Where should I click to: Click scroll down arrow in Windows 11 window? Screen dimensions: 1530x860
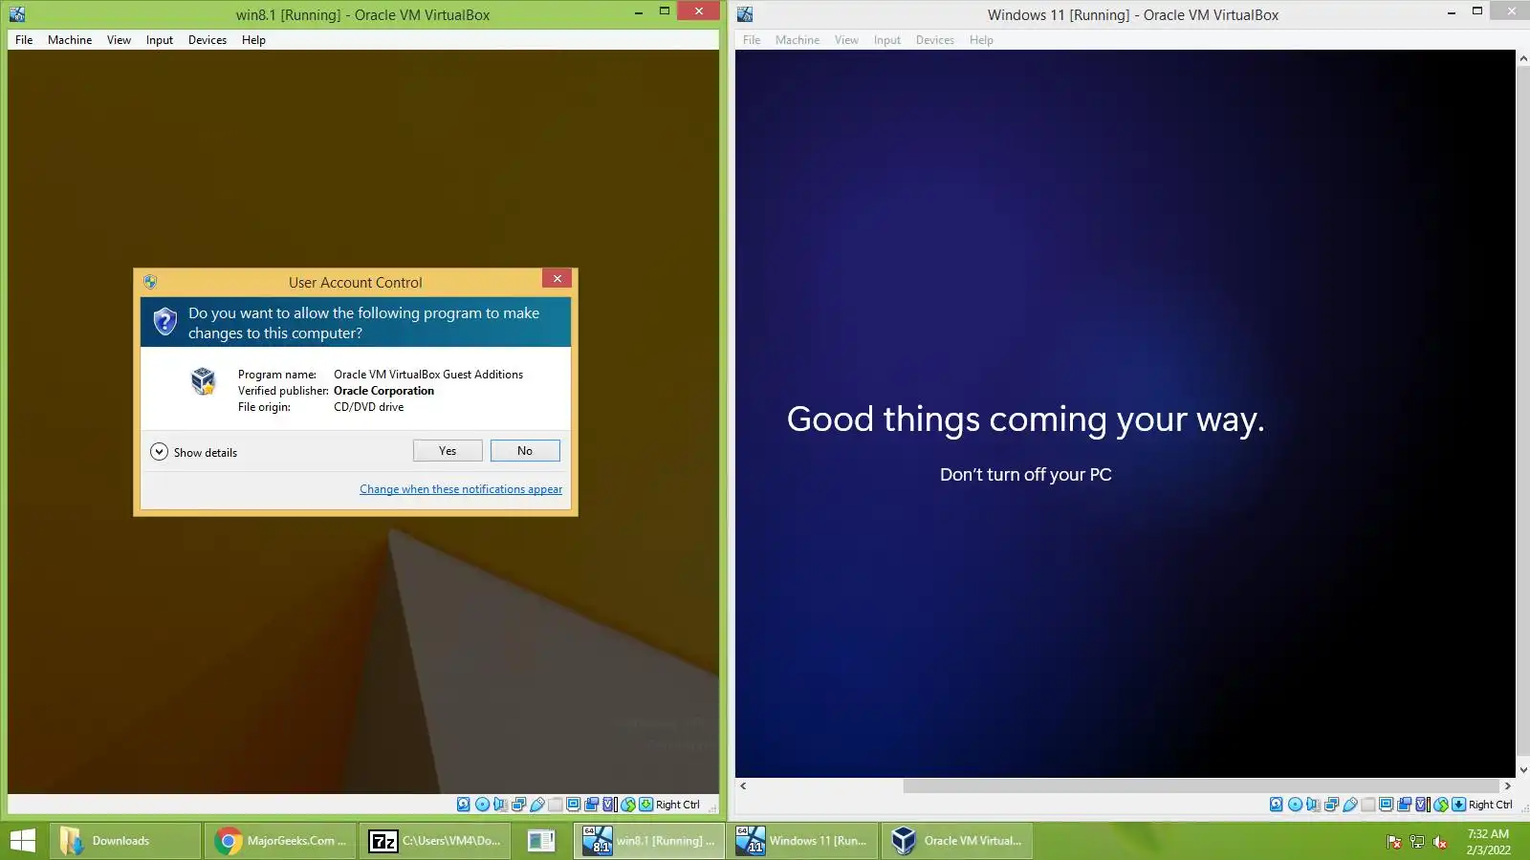1523,770
